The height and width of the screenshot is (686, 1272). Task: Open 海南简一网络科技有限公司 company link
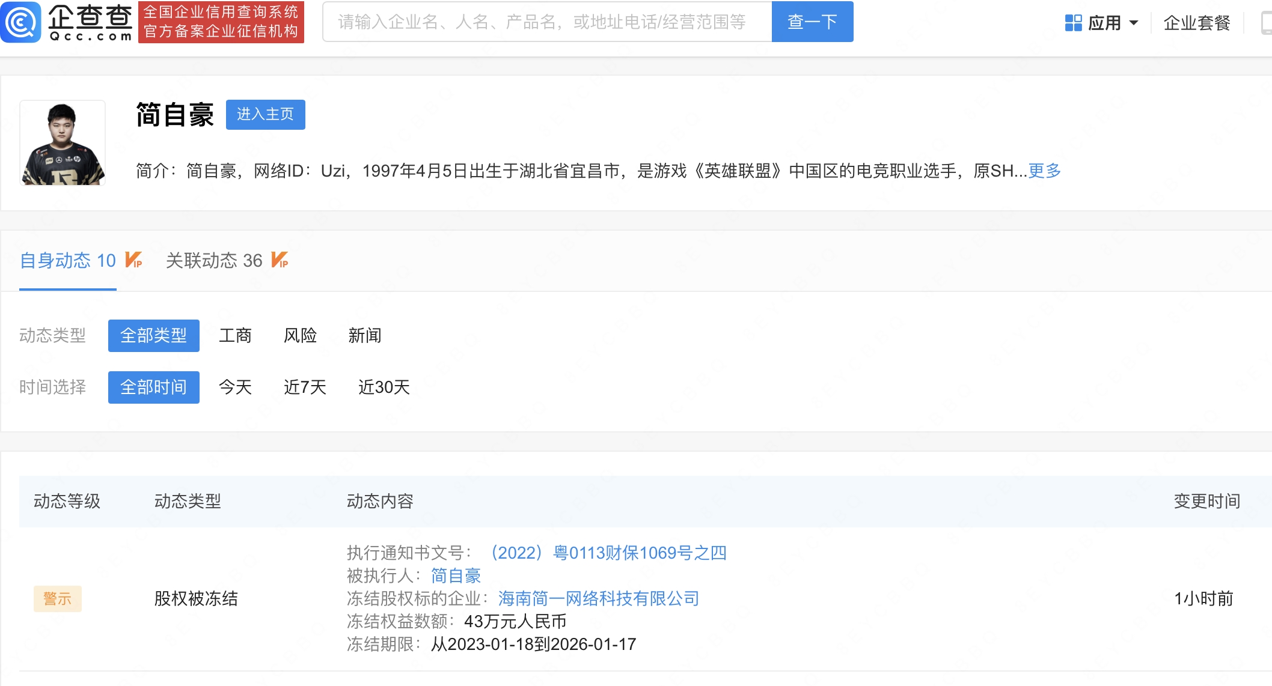pos(599,598)
